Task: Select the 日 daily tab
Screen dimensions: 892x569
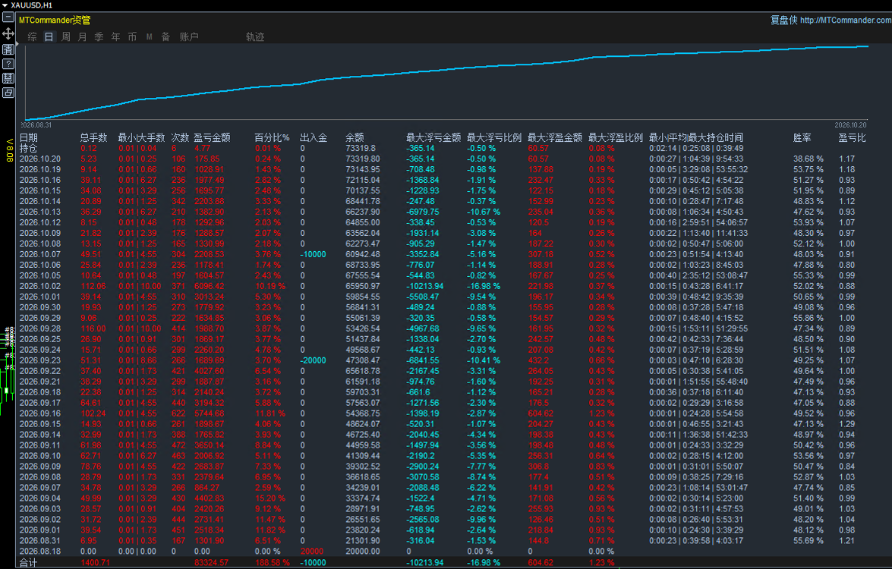Action: pos(49,37)
